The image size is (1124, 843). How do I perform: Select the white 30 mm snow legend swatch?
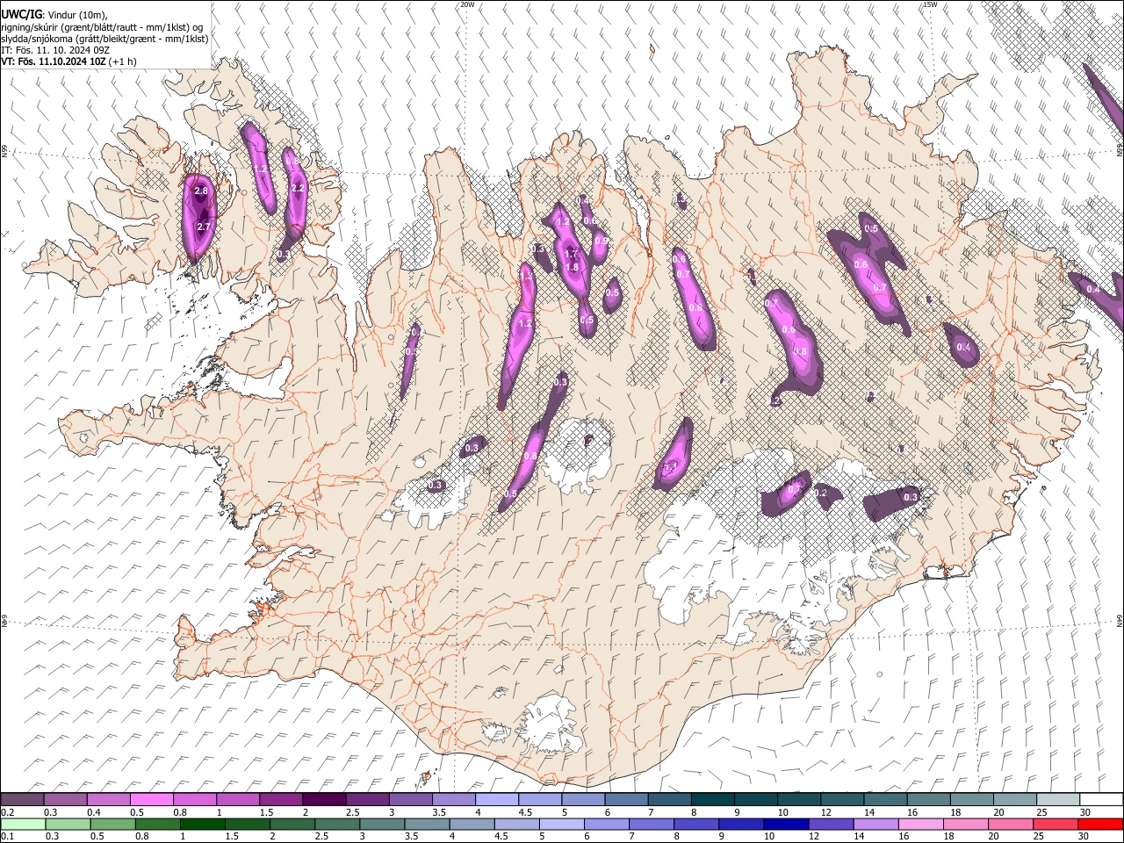1101,800
